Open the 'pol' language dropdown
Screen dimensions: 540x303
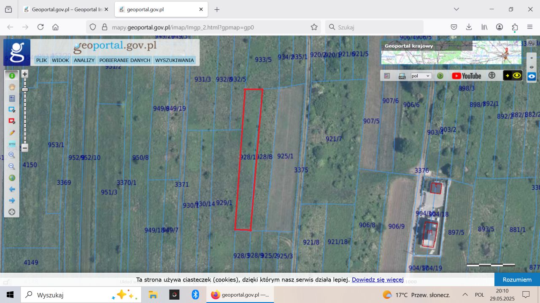point(421,76)
